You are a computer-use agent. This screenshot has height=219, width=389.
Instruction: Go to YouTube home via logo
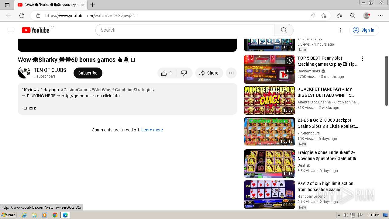36,30
